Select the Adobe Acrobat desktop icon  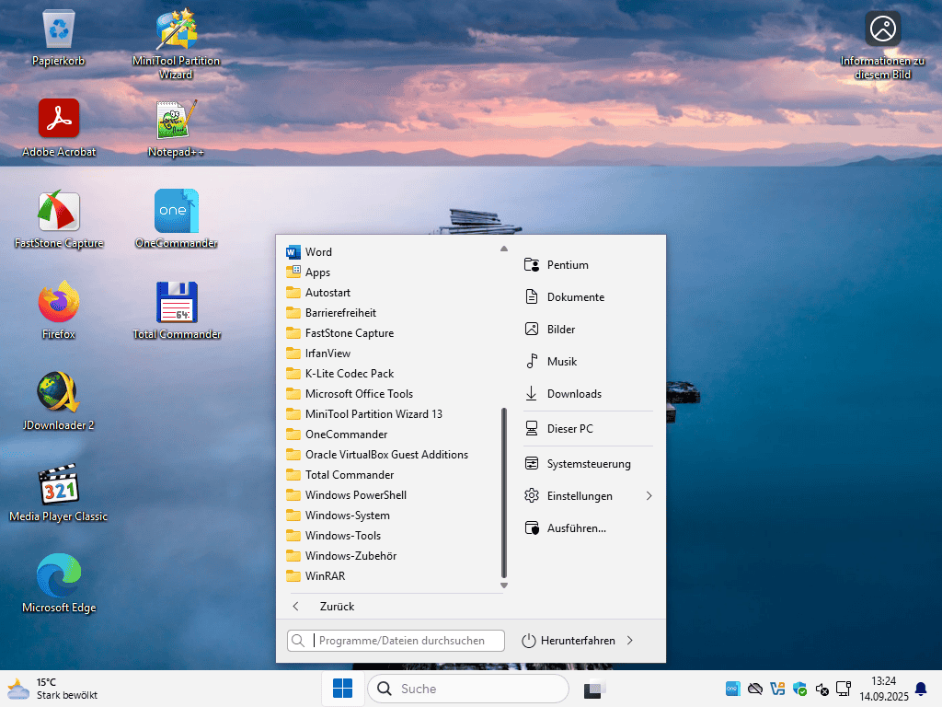pos(59,128)
